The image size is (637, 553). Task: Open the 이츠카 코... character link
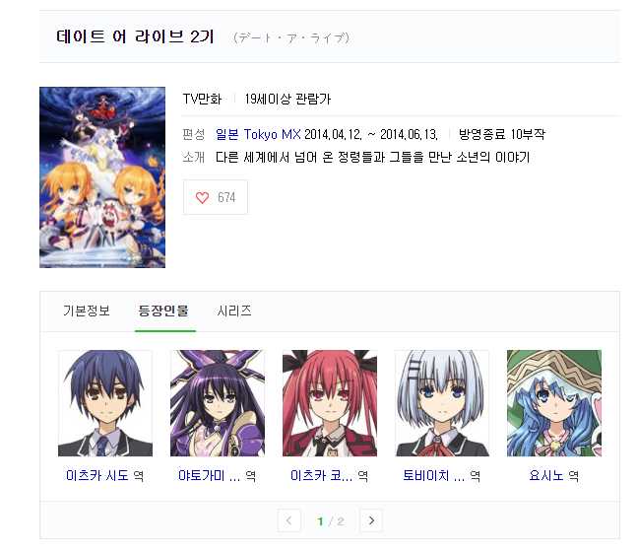pos(321,475)
